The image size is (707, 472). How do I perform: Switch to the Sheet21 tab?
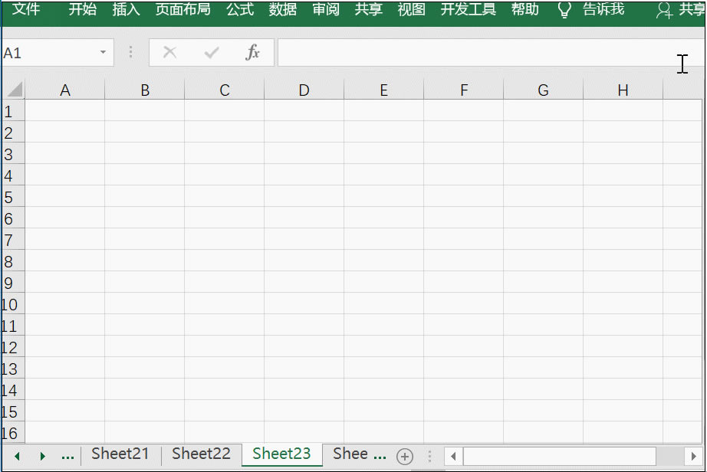coord(120,454)
